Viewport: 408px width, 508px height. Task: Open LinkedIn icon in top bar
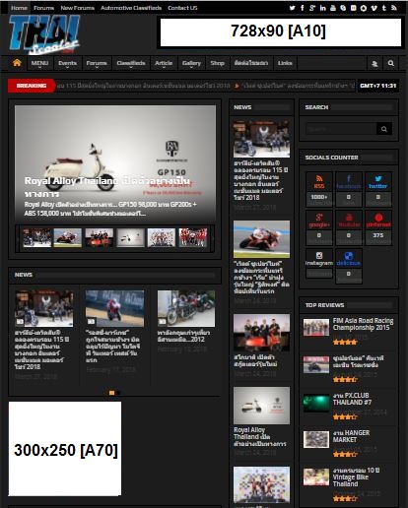(322, 8)
